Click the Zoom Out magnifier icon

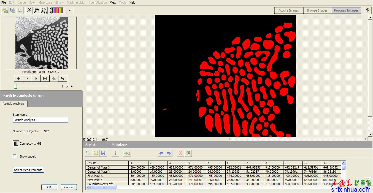(36, 10)
